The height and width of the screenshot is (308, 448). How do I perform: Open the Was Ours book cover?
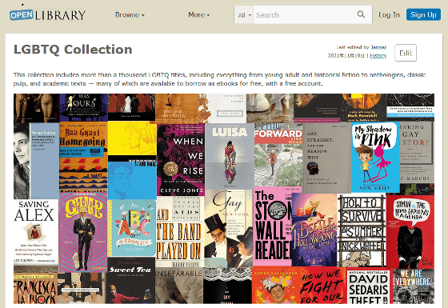[84, 107]
